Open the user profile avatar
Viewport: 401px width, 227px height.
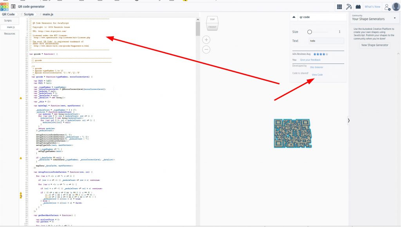coord(396,7)
